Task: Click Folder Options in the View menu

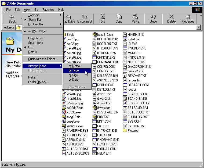Action: pyautogui.click(x=38, y=82)
